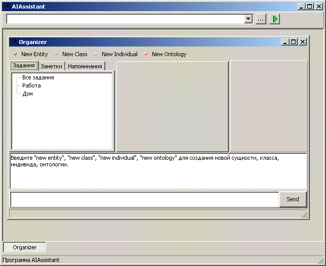Select the Работа tree node
326x266 pixels.
(31, 86)
